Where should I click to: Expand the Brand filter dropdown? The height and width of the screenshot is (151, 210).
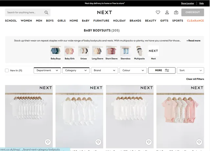pyautogui.click(x=104, y=70)
